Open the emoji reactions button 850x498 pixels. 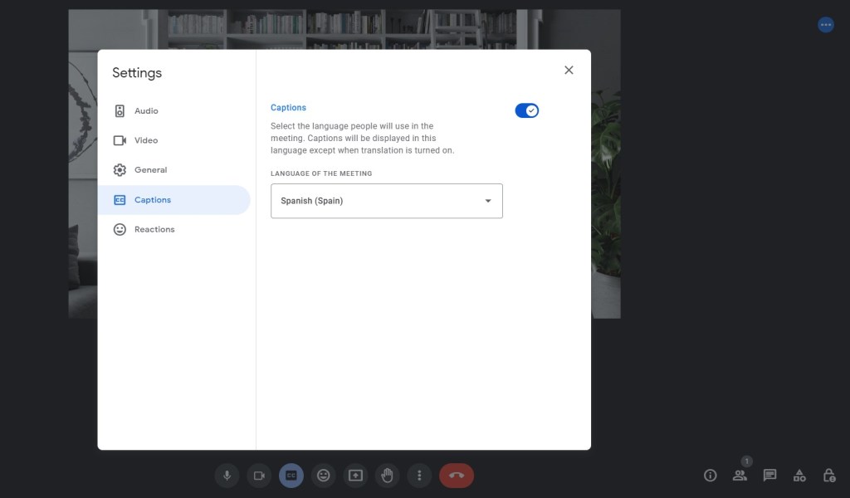(x=324, y=476)
